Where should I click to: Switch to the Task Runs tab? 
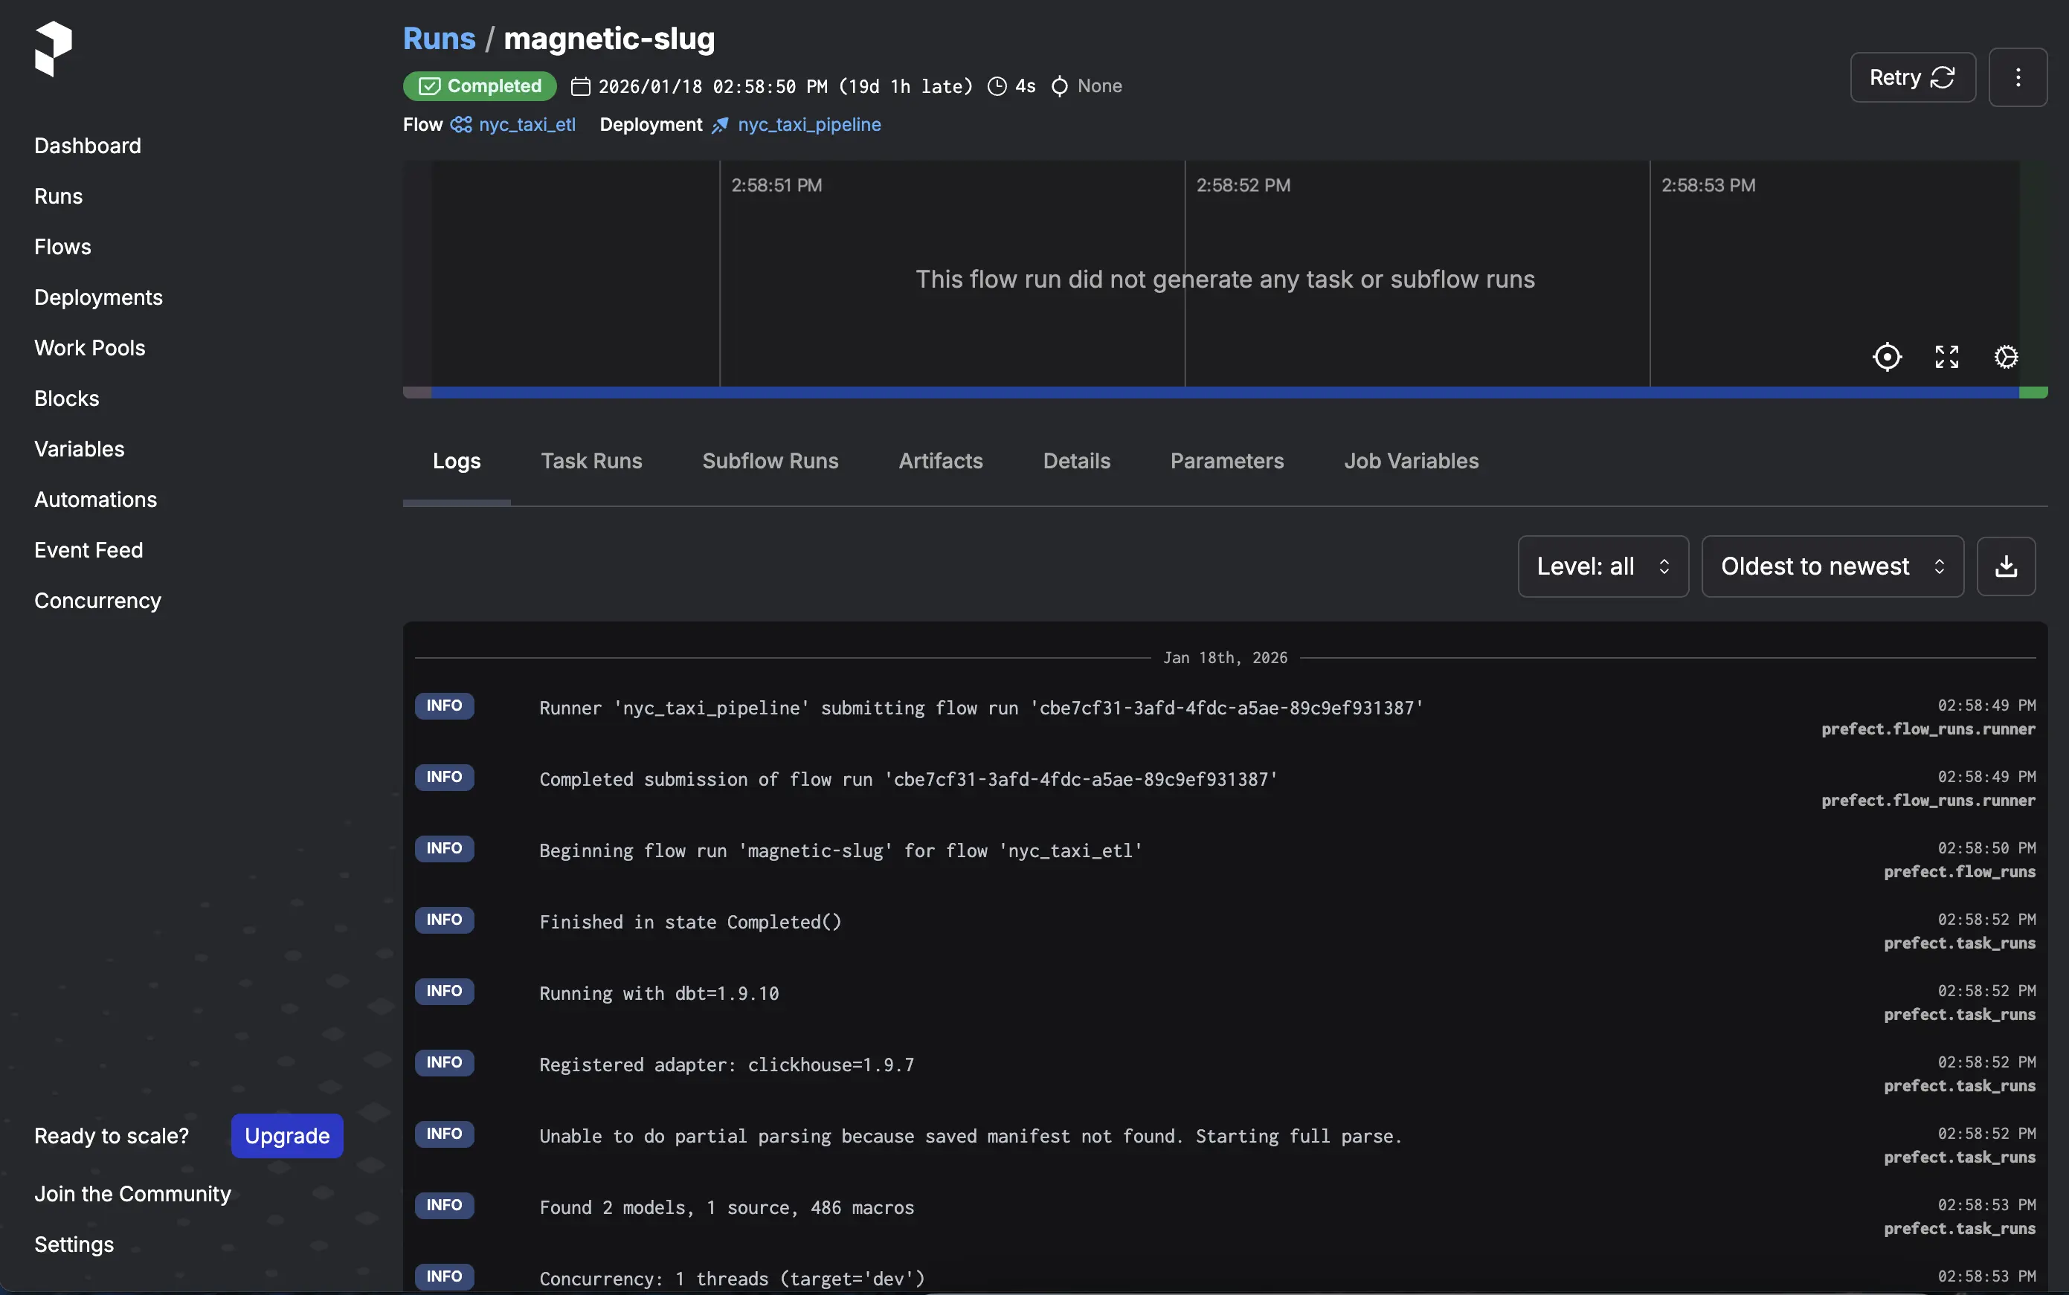click(591, 461)
